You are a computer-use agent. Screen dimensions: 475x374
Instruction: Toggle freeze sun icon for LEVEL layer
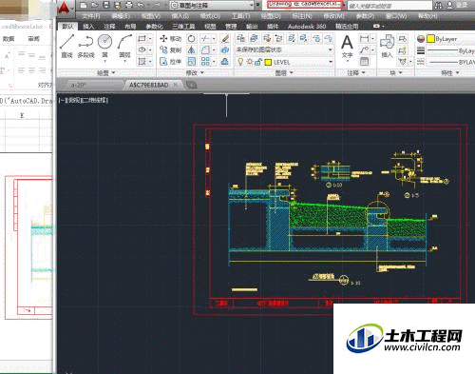click(250, 62)
